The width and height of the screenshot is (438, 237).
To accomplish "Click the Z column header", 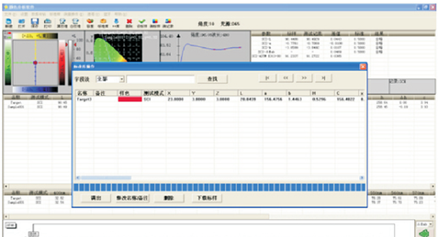I will pyautogui.click(x=226, y=93).
